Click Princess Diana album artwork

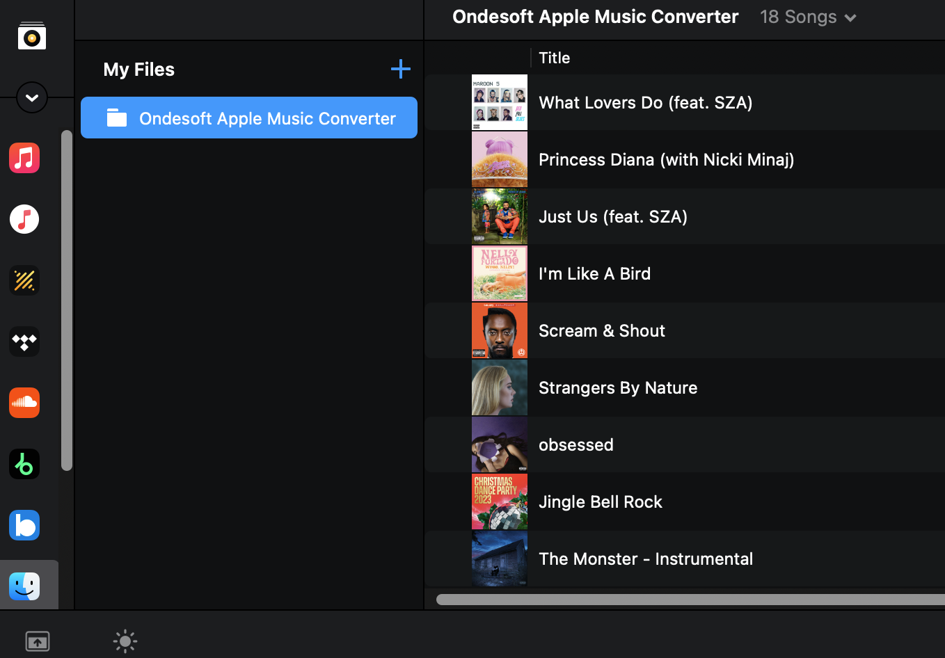(x=500, y=159)
